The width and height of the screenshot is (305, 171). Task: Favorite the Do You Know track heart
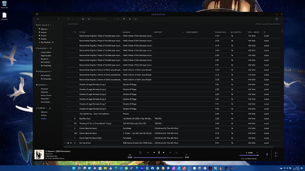[x=71, y=143]
